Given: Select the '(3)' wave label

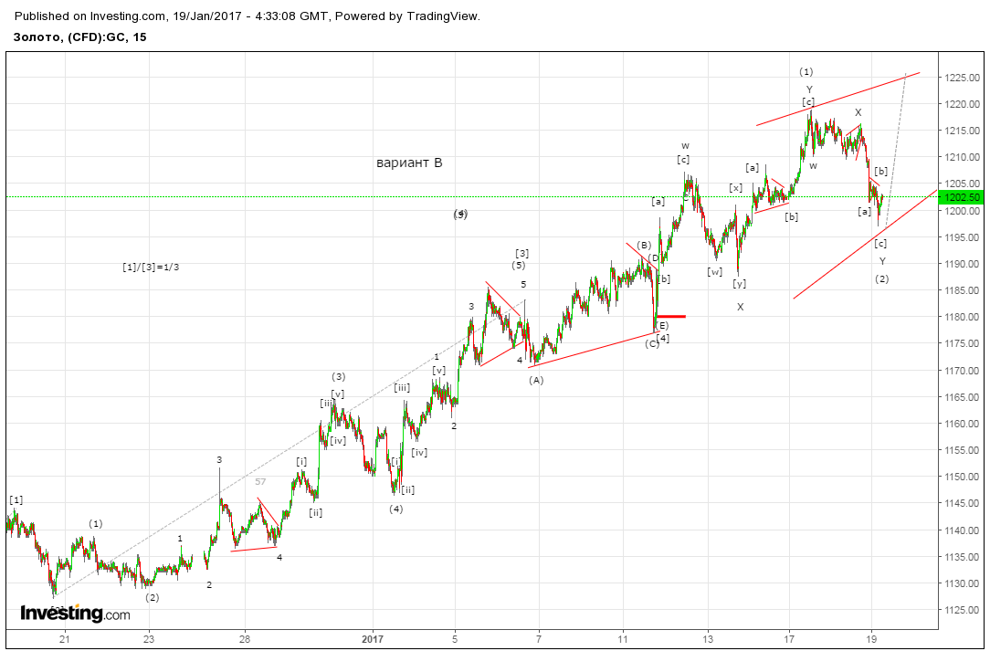Looking at the screenshot, I should pos(339,377).
